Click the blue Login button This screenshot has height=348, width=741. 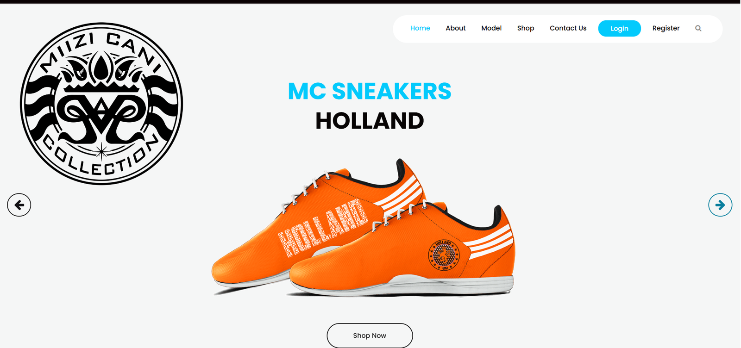pyautogui.click(x=619, y=28)
